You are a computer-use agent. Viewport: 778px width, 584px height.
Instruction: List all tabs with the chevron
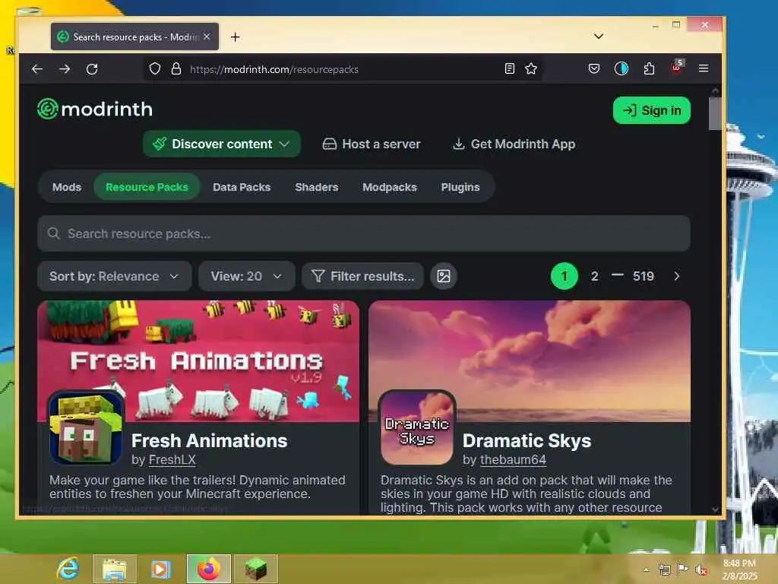click(x=599, y=36)
